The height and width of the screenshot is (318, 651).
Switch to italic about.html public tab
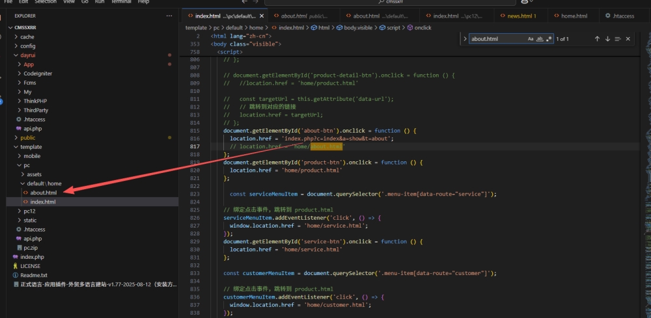[x=303, y=16]
